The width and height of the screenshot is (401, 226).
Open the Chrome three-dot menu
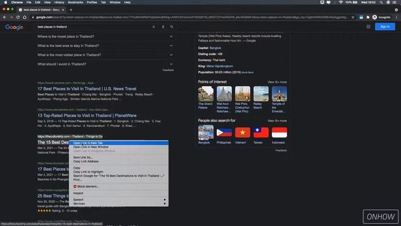pos(397,17)
